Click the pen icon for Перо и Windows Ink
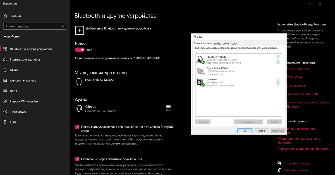Viewport: 335px width, 175px height. click(5, 101)
